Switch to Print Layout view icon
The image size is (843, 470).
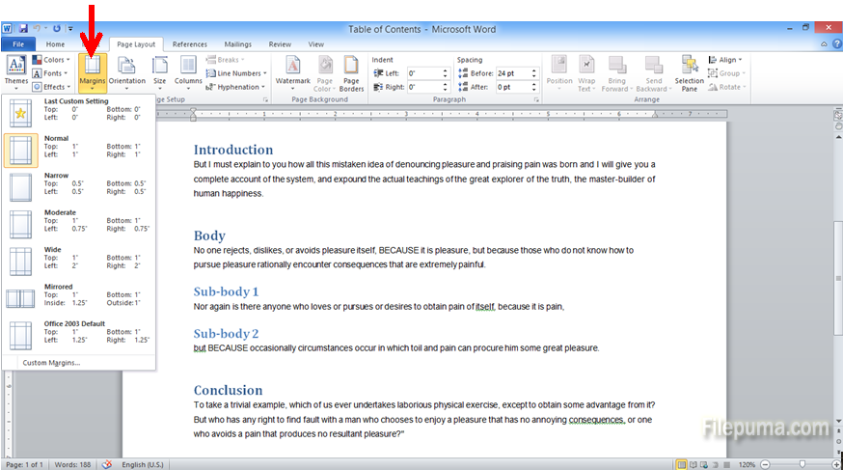point(681,464)
